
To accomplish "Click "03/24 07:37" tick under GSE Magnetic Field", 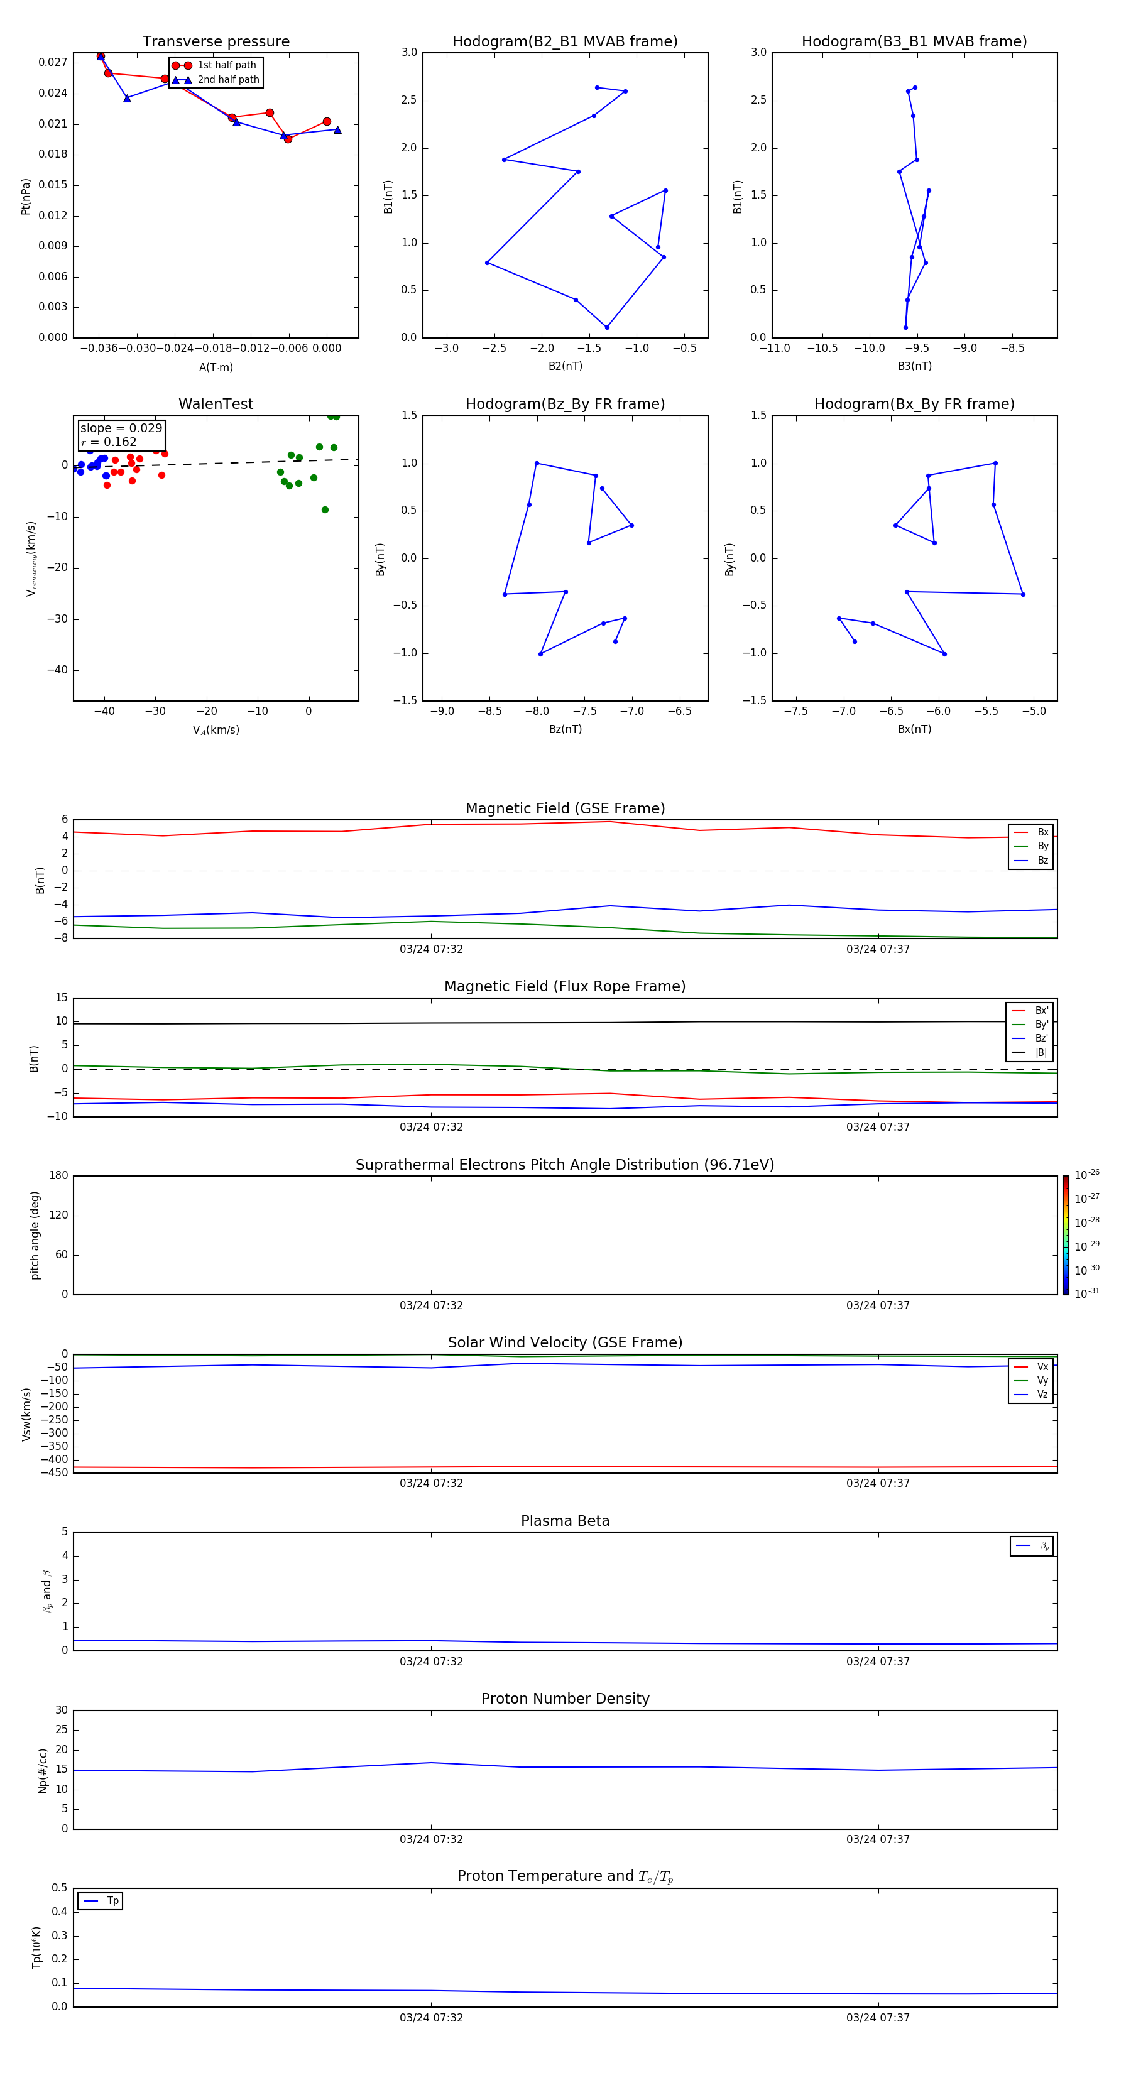I will tap(878, 950).
